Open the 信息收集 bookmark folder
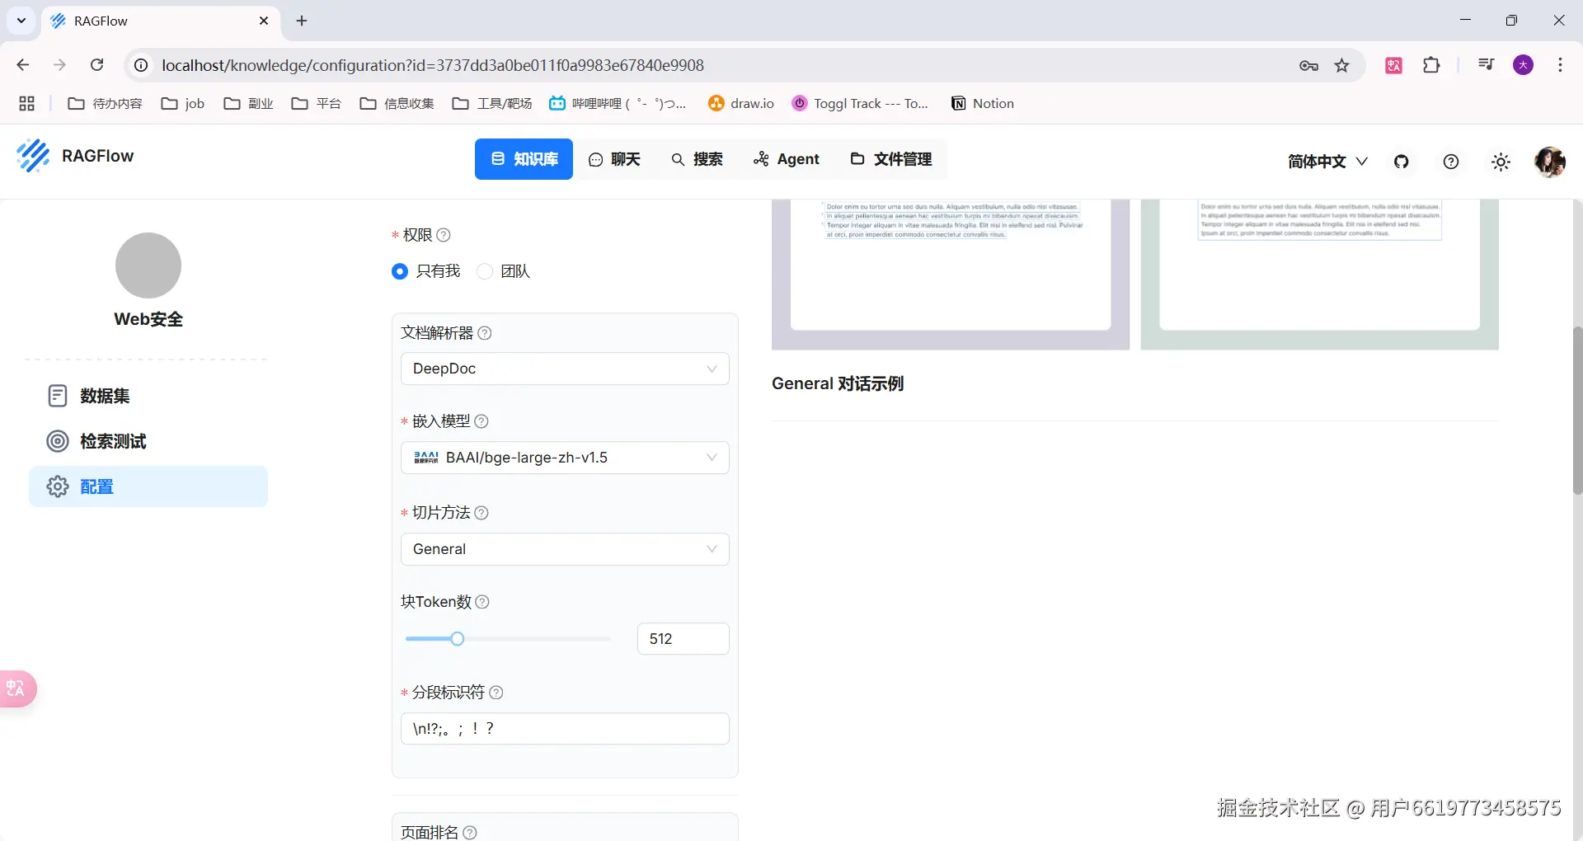Screen dimensions: 1583x841 pos(397,103)
